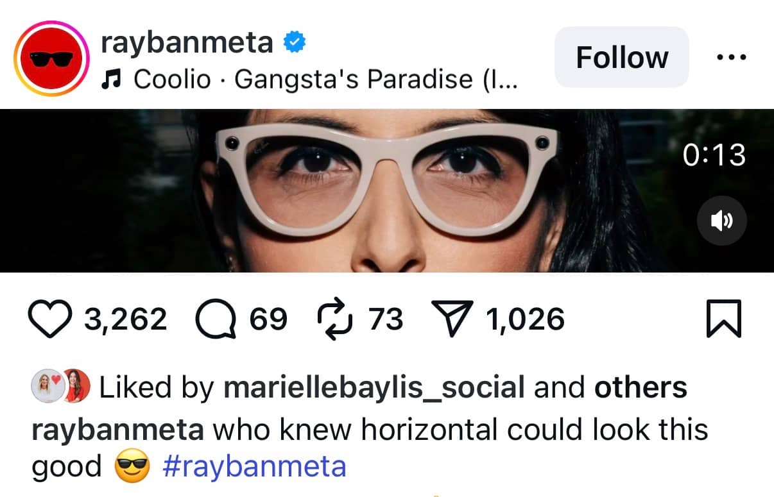The height and width of the screenshot is (497, 774).
Task: Save post using the bookmark icon
Action: (x=723, y=319)
